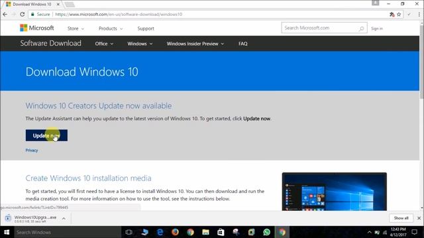Open the Chrome profile button in title bar
The width and height of the screenshot is (424, 238).
[376, 3]
